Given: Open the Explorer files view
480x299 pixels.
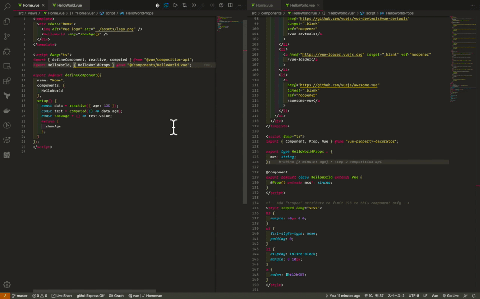Looking at the screenshot, I should tap(7, 22).
